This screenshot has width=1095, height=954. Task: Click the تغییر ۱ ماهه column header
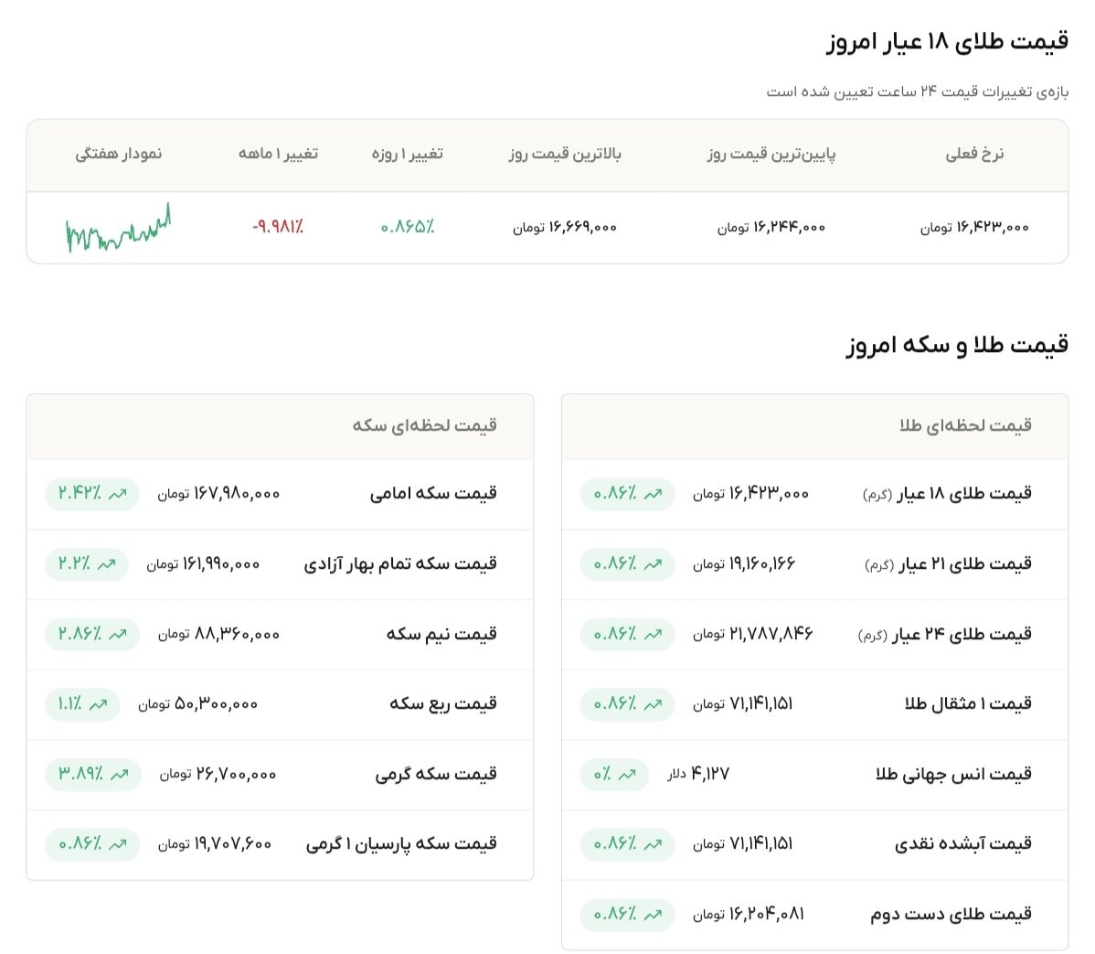(x=278, y=154)
